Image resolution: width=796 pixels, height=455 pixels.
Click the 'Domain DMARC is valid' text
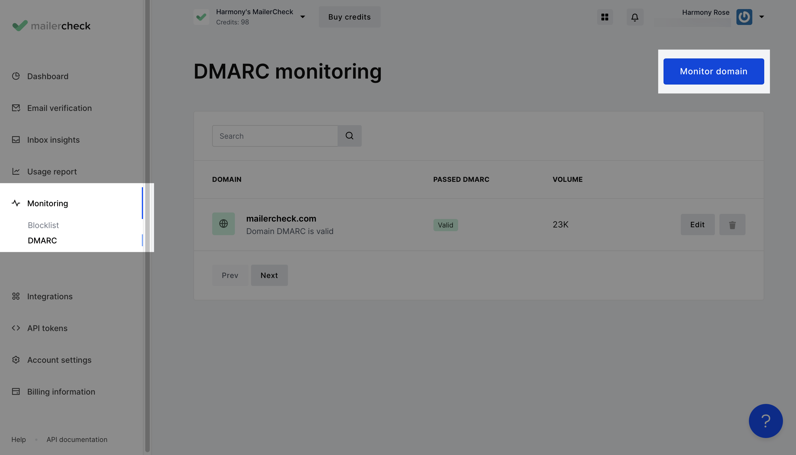coord(289,231)
